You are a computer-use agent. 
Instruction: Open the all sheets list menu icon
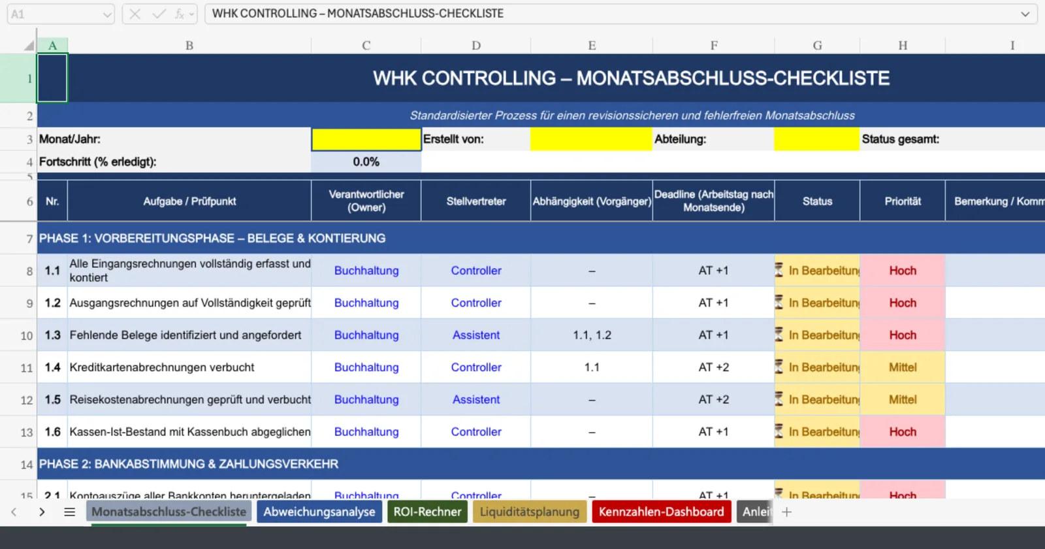coord(70,512)
